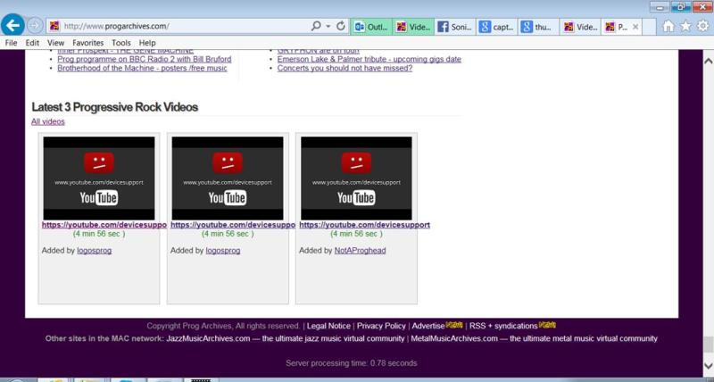This screenshot has height=382, width=714.
Task: Open the new tab button
Action: (650, 27)
